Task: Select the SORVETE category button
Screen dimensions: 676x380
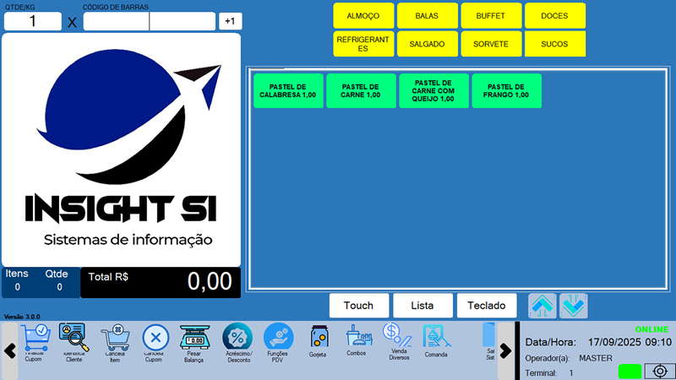Action: [x=491, y=43]
